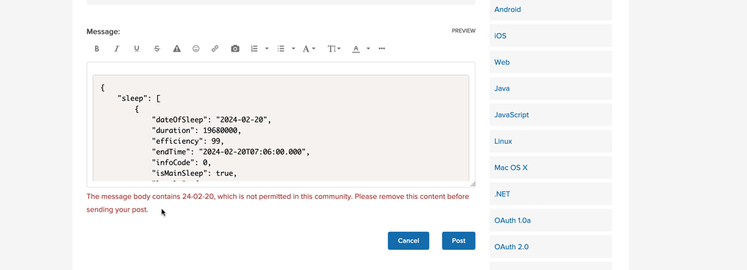747x270 pixels.
Task: Select the "infoCode": 0 line
Action: (181, 162)
